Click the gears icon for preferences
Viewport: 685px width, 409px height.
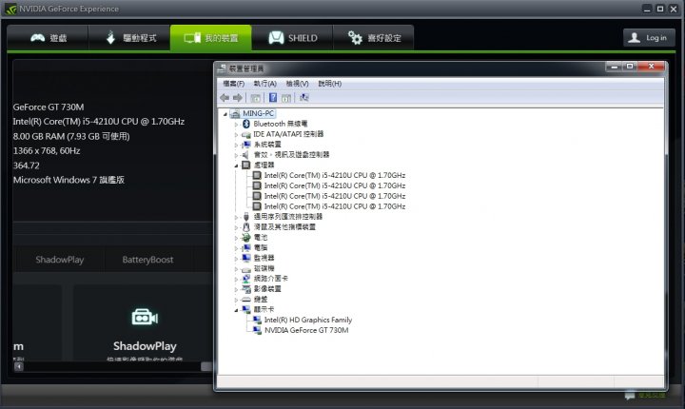(355, 38)
